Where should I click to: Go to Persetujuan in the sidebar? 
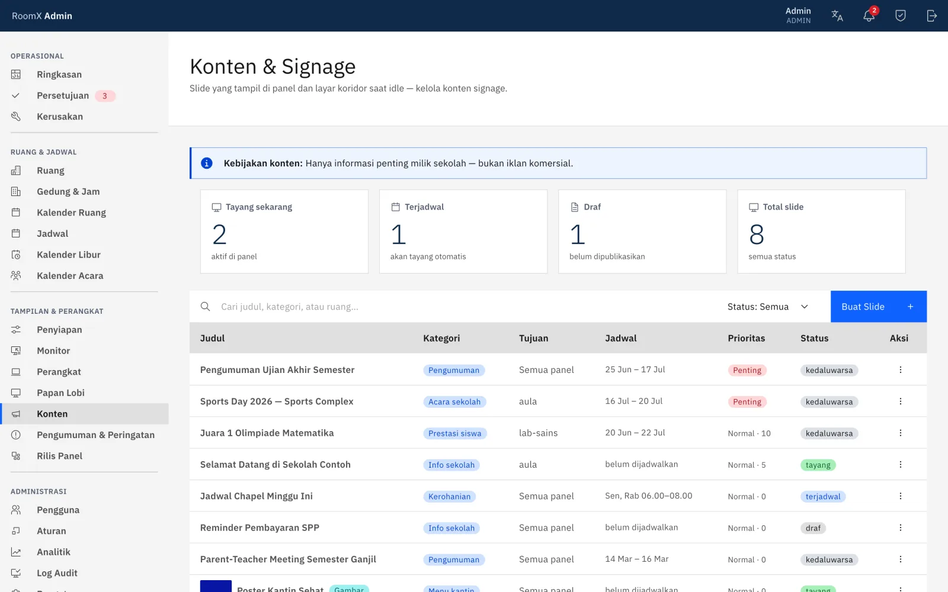84,96
